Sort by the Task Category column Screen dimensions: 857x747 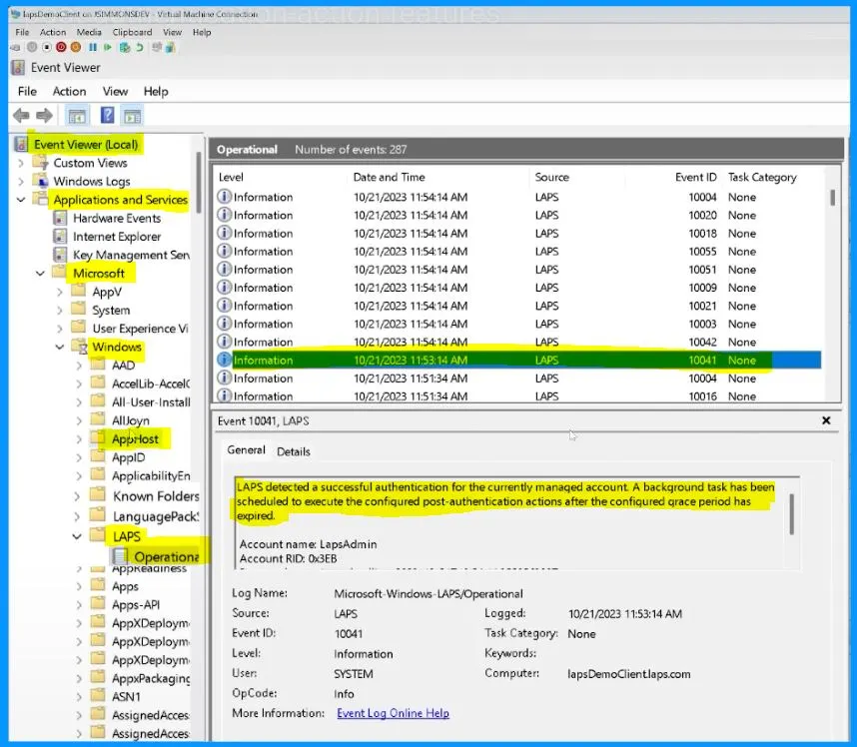762,177
